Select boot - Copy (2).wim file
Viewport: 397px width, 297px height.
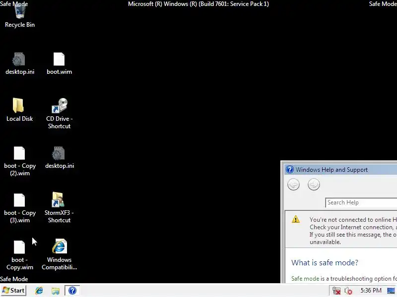pyautogui.click(x=19, y=161)
